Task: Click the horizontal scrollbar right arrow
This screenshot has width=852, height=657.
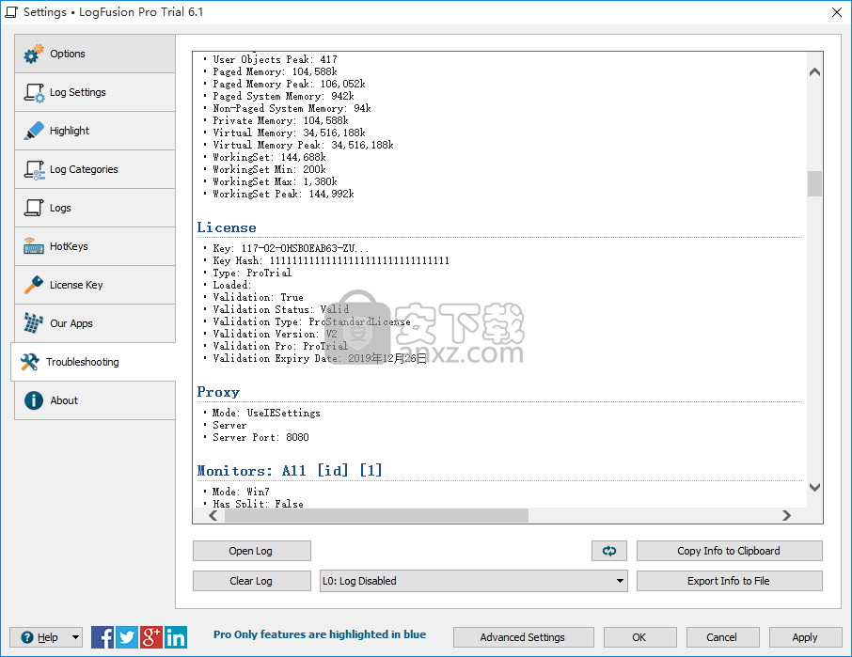Action: [786, 515]
